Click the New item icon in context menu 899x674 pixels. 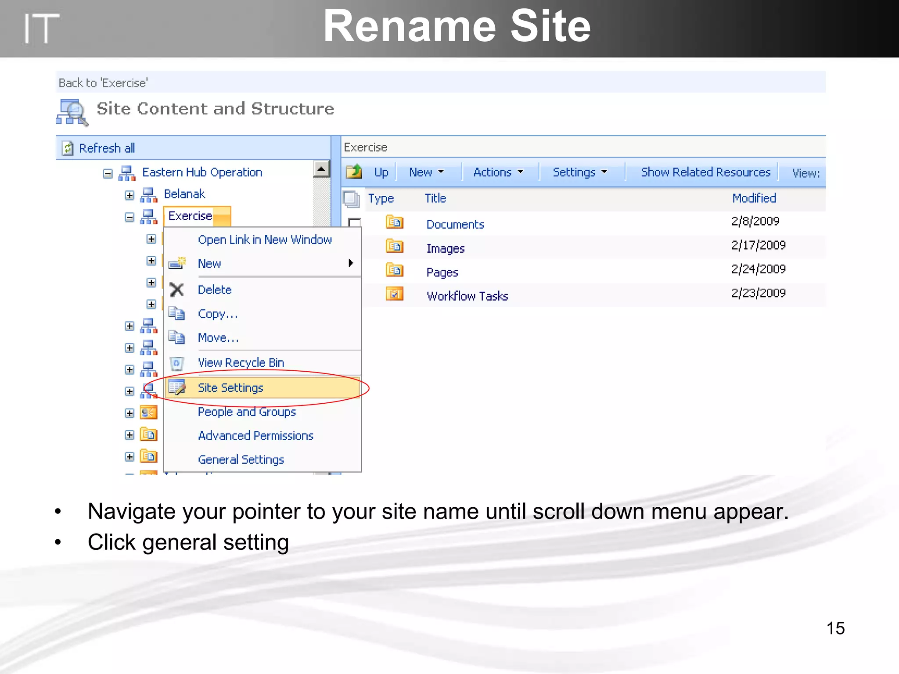177,263
